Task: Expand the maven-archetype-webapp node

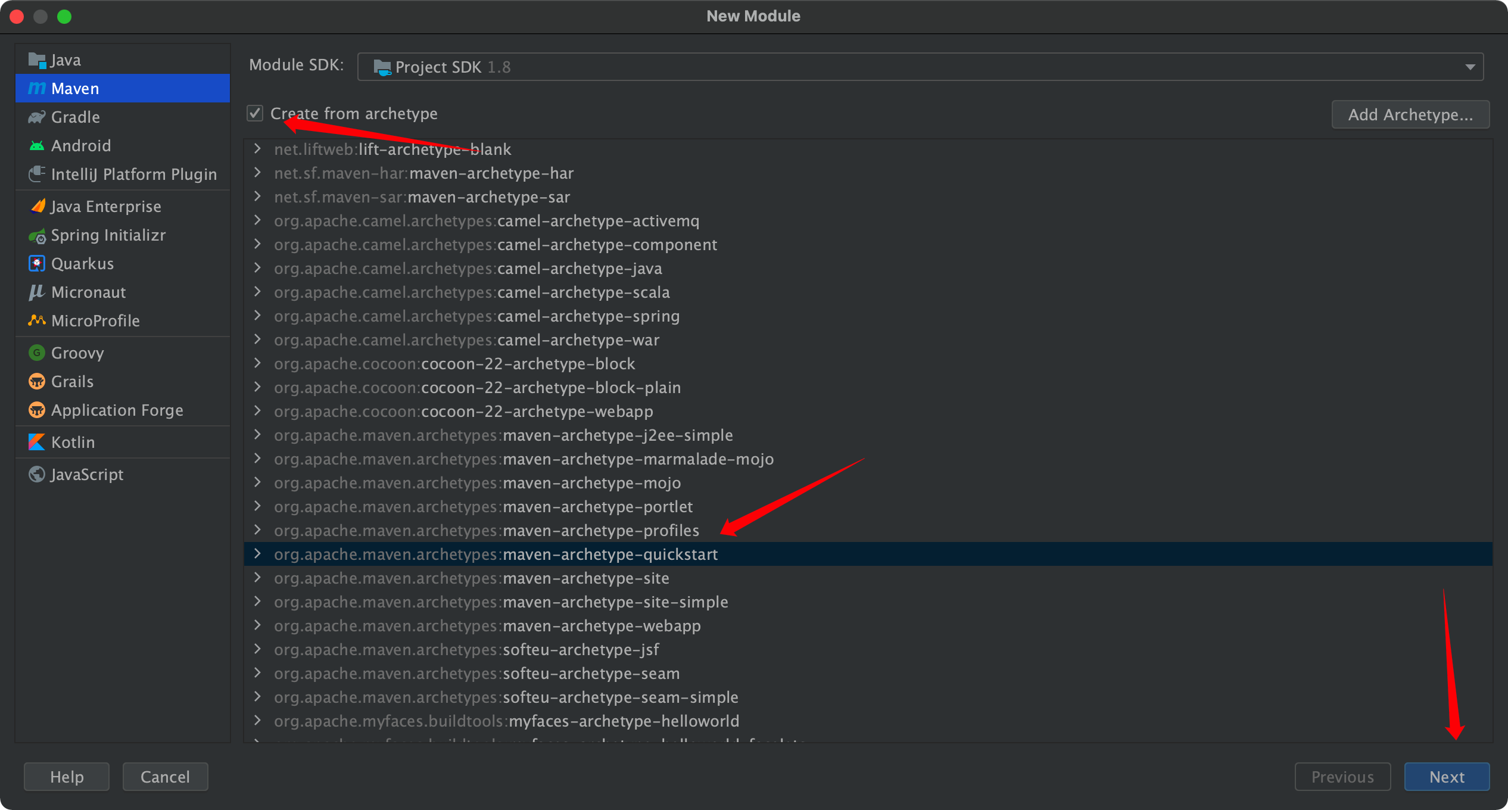Action: point(257,625)
